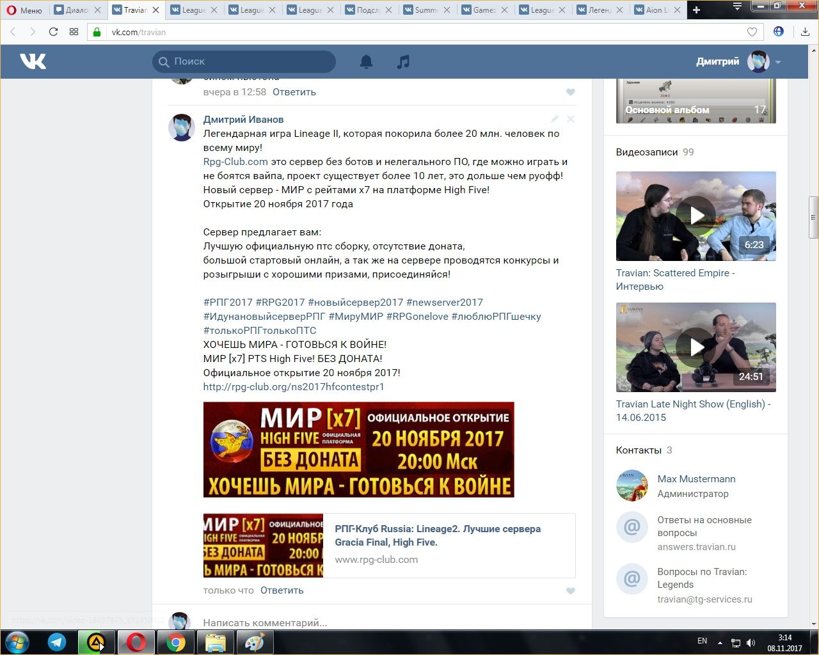
Task: Open the volume icon in system tray
Action: click(x=751, y=643)
